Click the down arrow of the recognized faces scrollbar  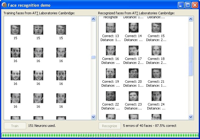point(191,117)
